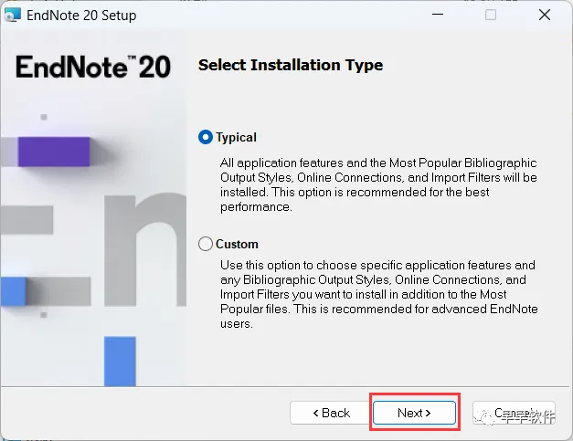Click the "Custom" option label
The width and height of the screenshot is (573, 441).
click(x=237, y=245)
